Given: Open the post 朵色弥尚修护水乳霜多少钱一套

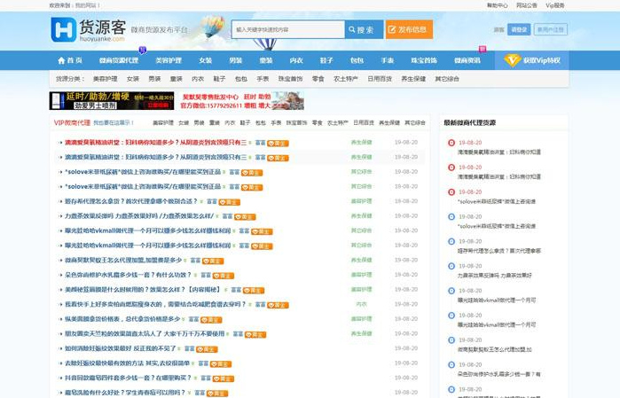Looking at the screenshot, I should coord(128,275).
